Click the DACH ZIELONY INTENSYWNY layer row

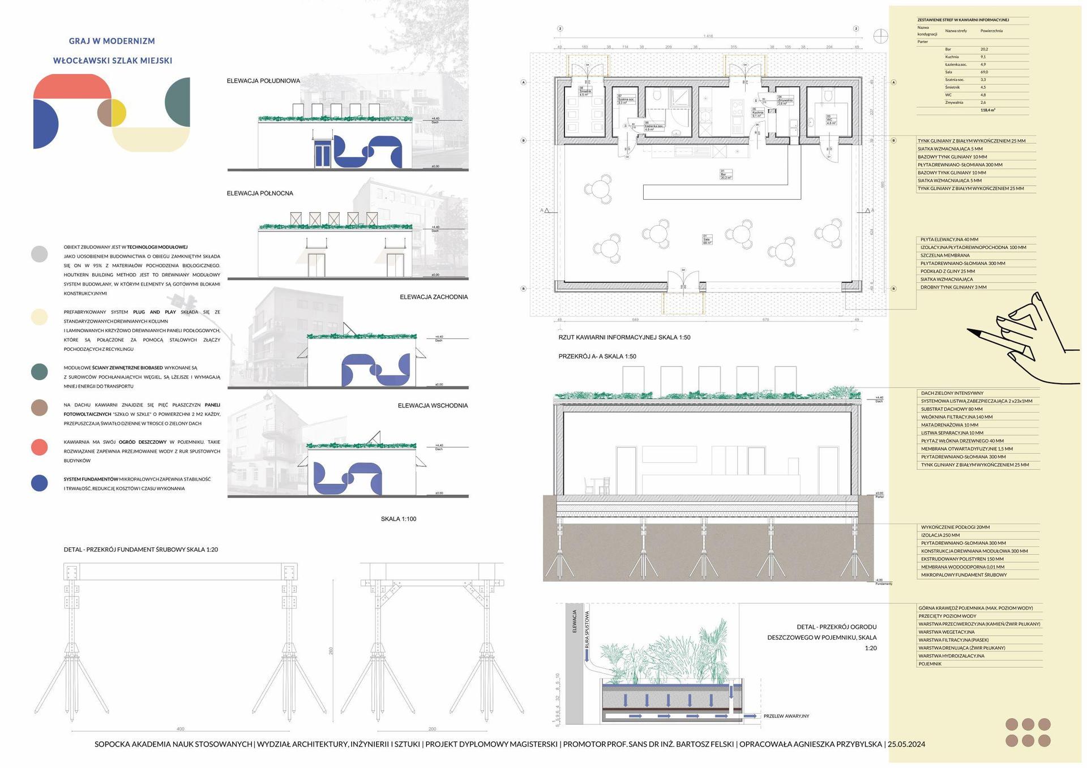tap(952, 393)
